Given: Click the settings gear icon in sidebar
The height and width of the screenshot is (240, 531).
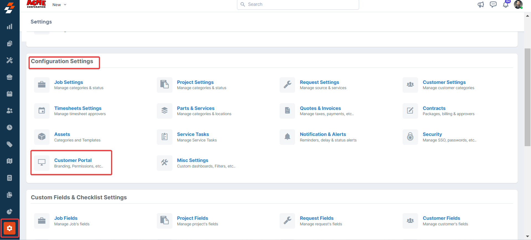Looking at the screenshot, I should 10,228.
